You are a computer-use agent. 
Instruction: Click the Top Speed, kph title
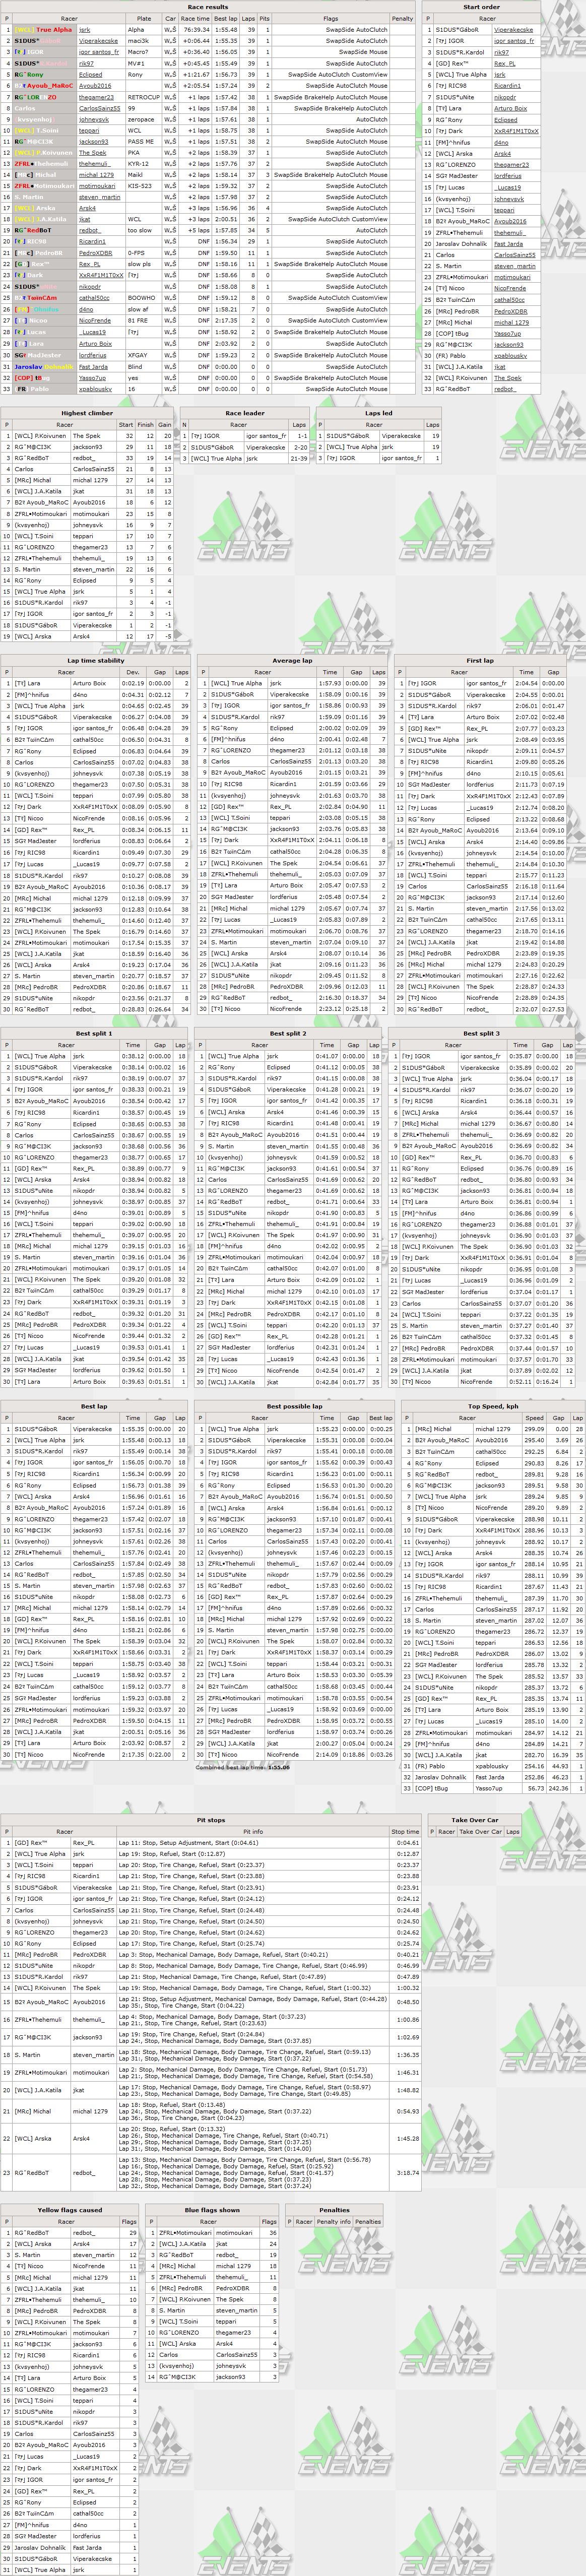[493, 1406]
